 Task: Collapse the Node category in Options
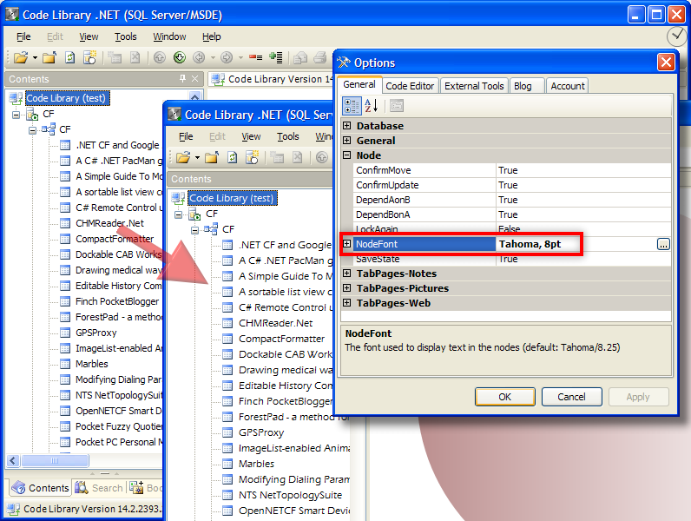tap(347, 155)
